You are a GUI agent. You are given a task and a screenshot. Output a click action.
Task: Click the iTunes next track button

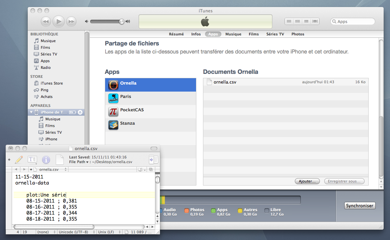tap(71, 21)
